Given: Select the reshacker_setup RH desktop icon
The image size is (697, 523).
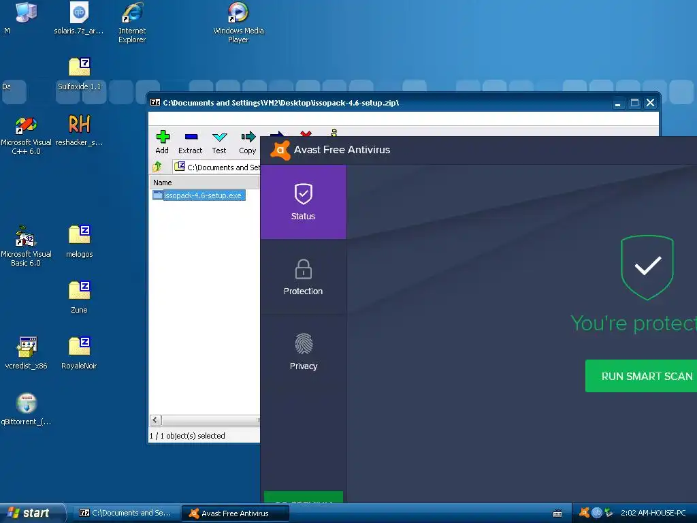Looking at the screenshot, I should (x=79, y=130).
